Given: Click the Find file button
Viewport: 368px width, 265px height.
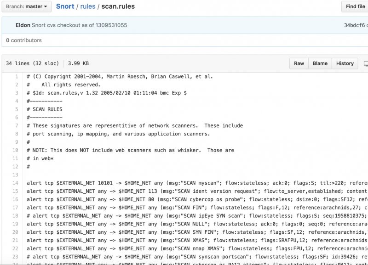Looking at the screenshot, I should click(355, 6).
